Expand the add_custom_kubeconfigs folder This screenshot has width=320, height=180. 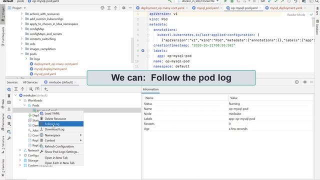click(21, 19)
